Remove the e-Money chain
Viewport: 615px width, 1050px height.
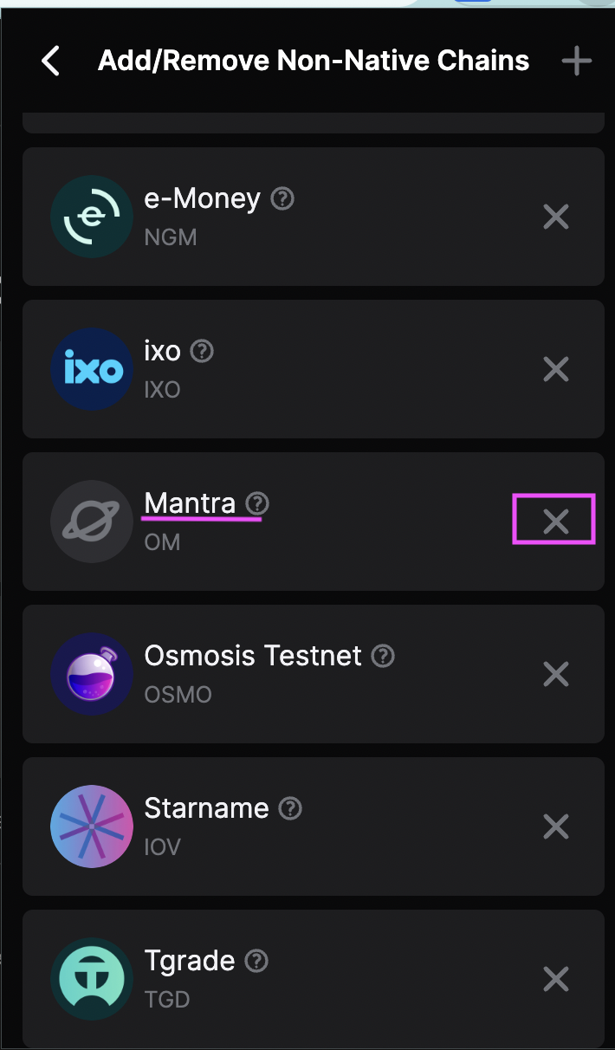[x=555, y=217]
